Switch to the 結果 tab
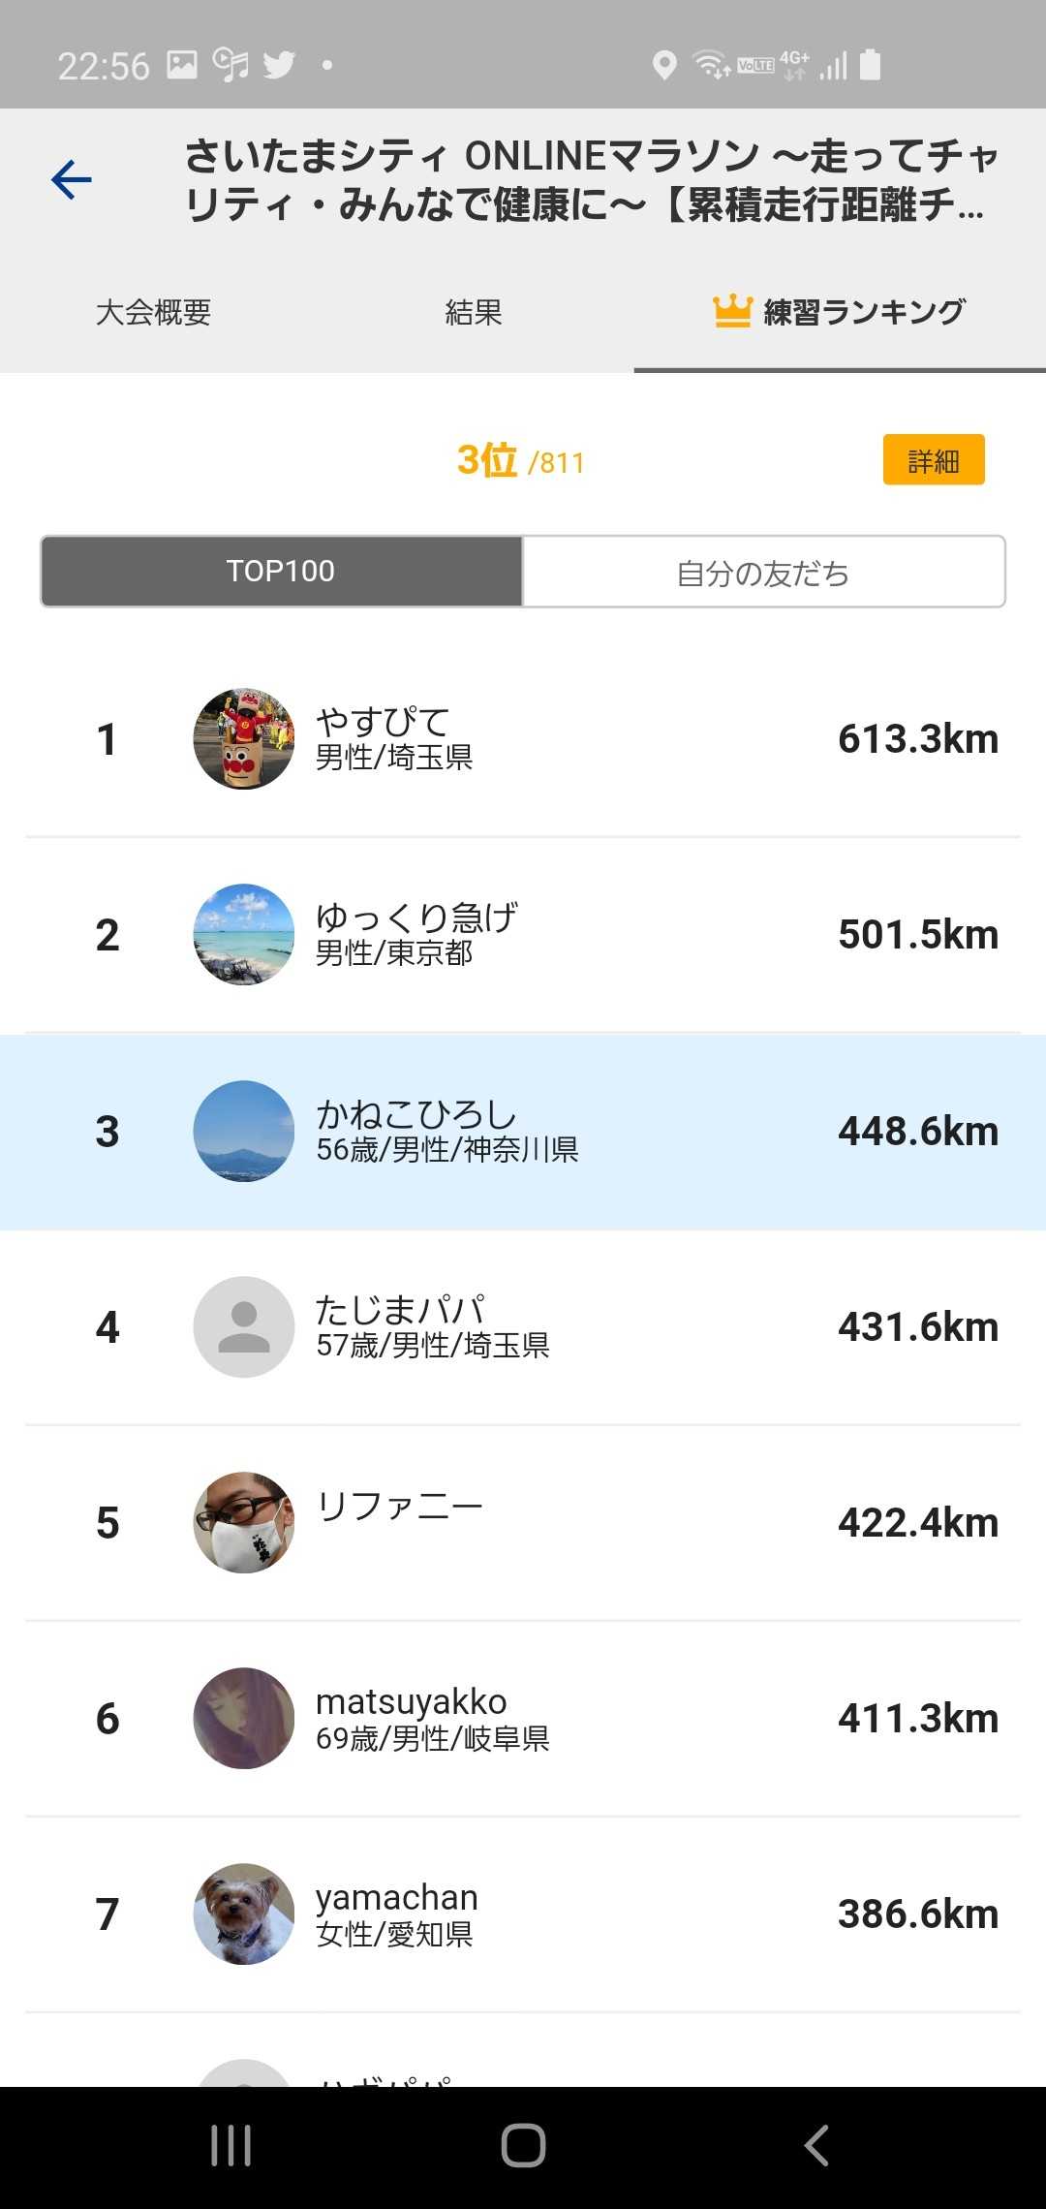The width and height of the screenshot is (1046, 2209). 474,312
